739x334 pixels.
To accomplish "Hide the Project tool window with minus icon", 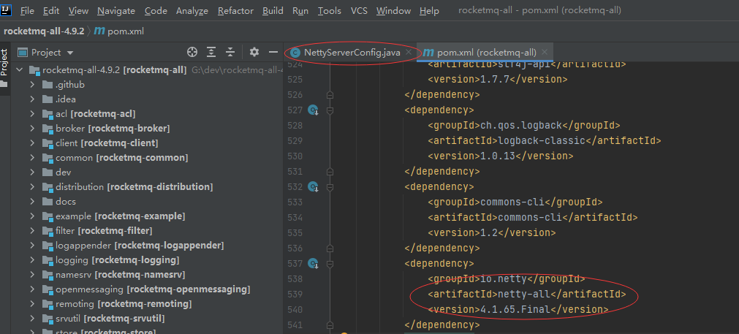I will [x=273, y=52].
